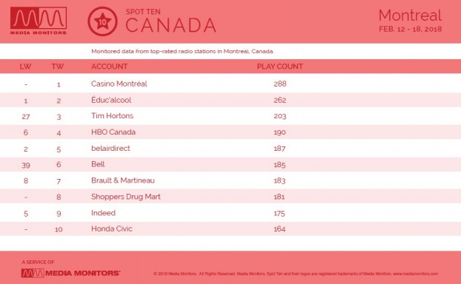
Task: Click the Bell account entry
Action: pos(98,164)
